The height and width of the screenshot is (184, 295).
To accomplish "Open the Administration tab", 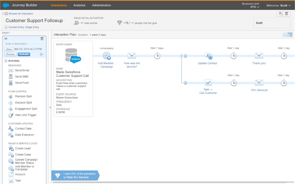I will point(101,5).
